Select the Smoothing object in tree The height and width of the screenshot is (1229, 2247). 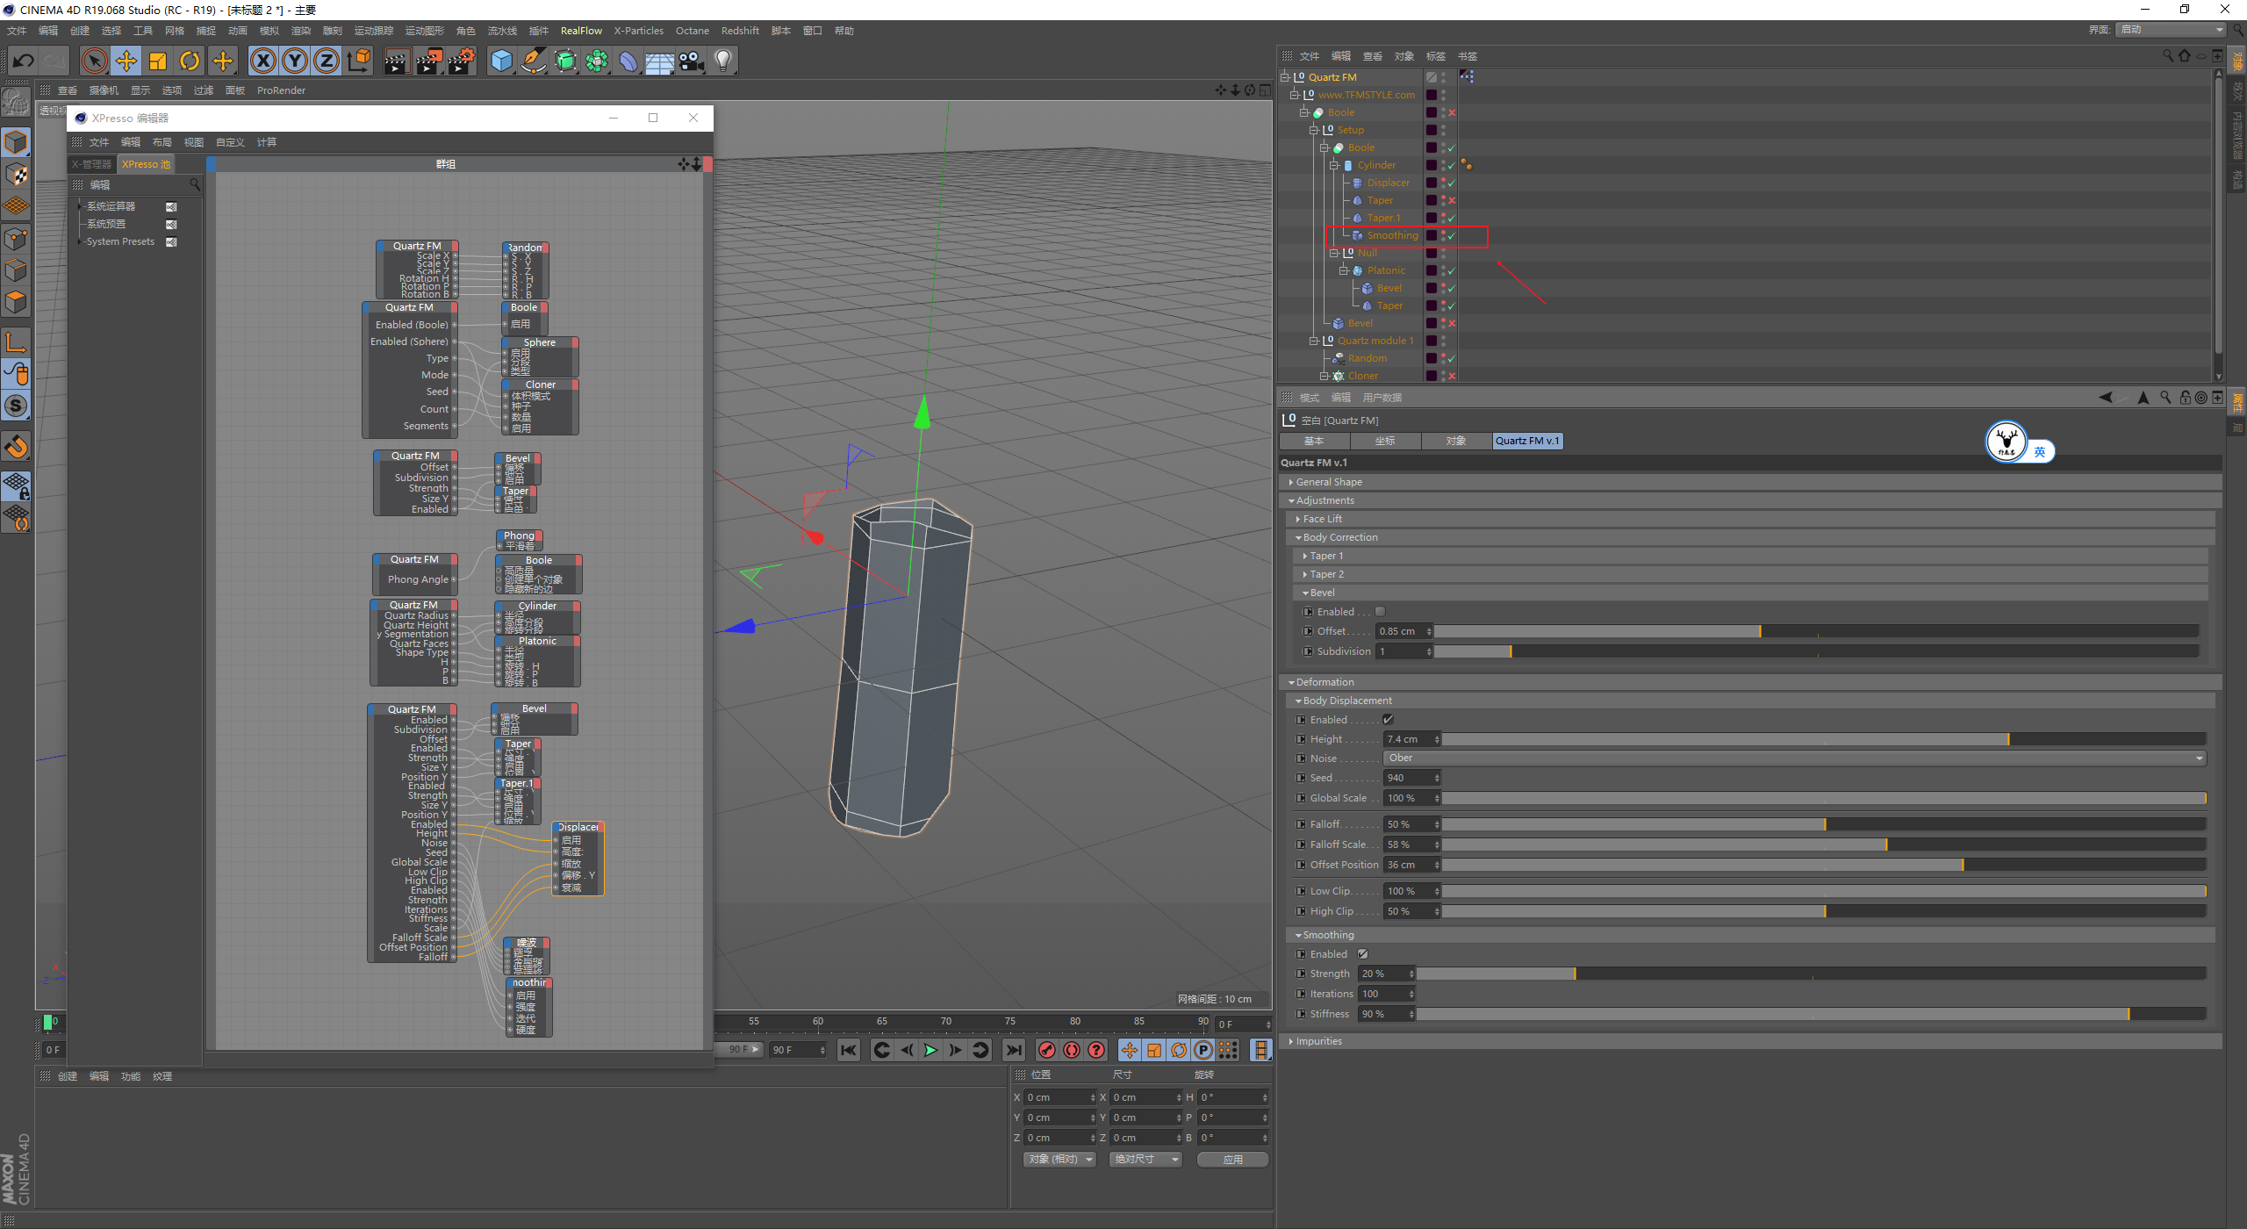(1392, 235)
